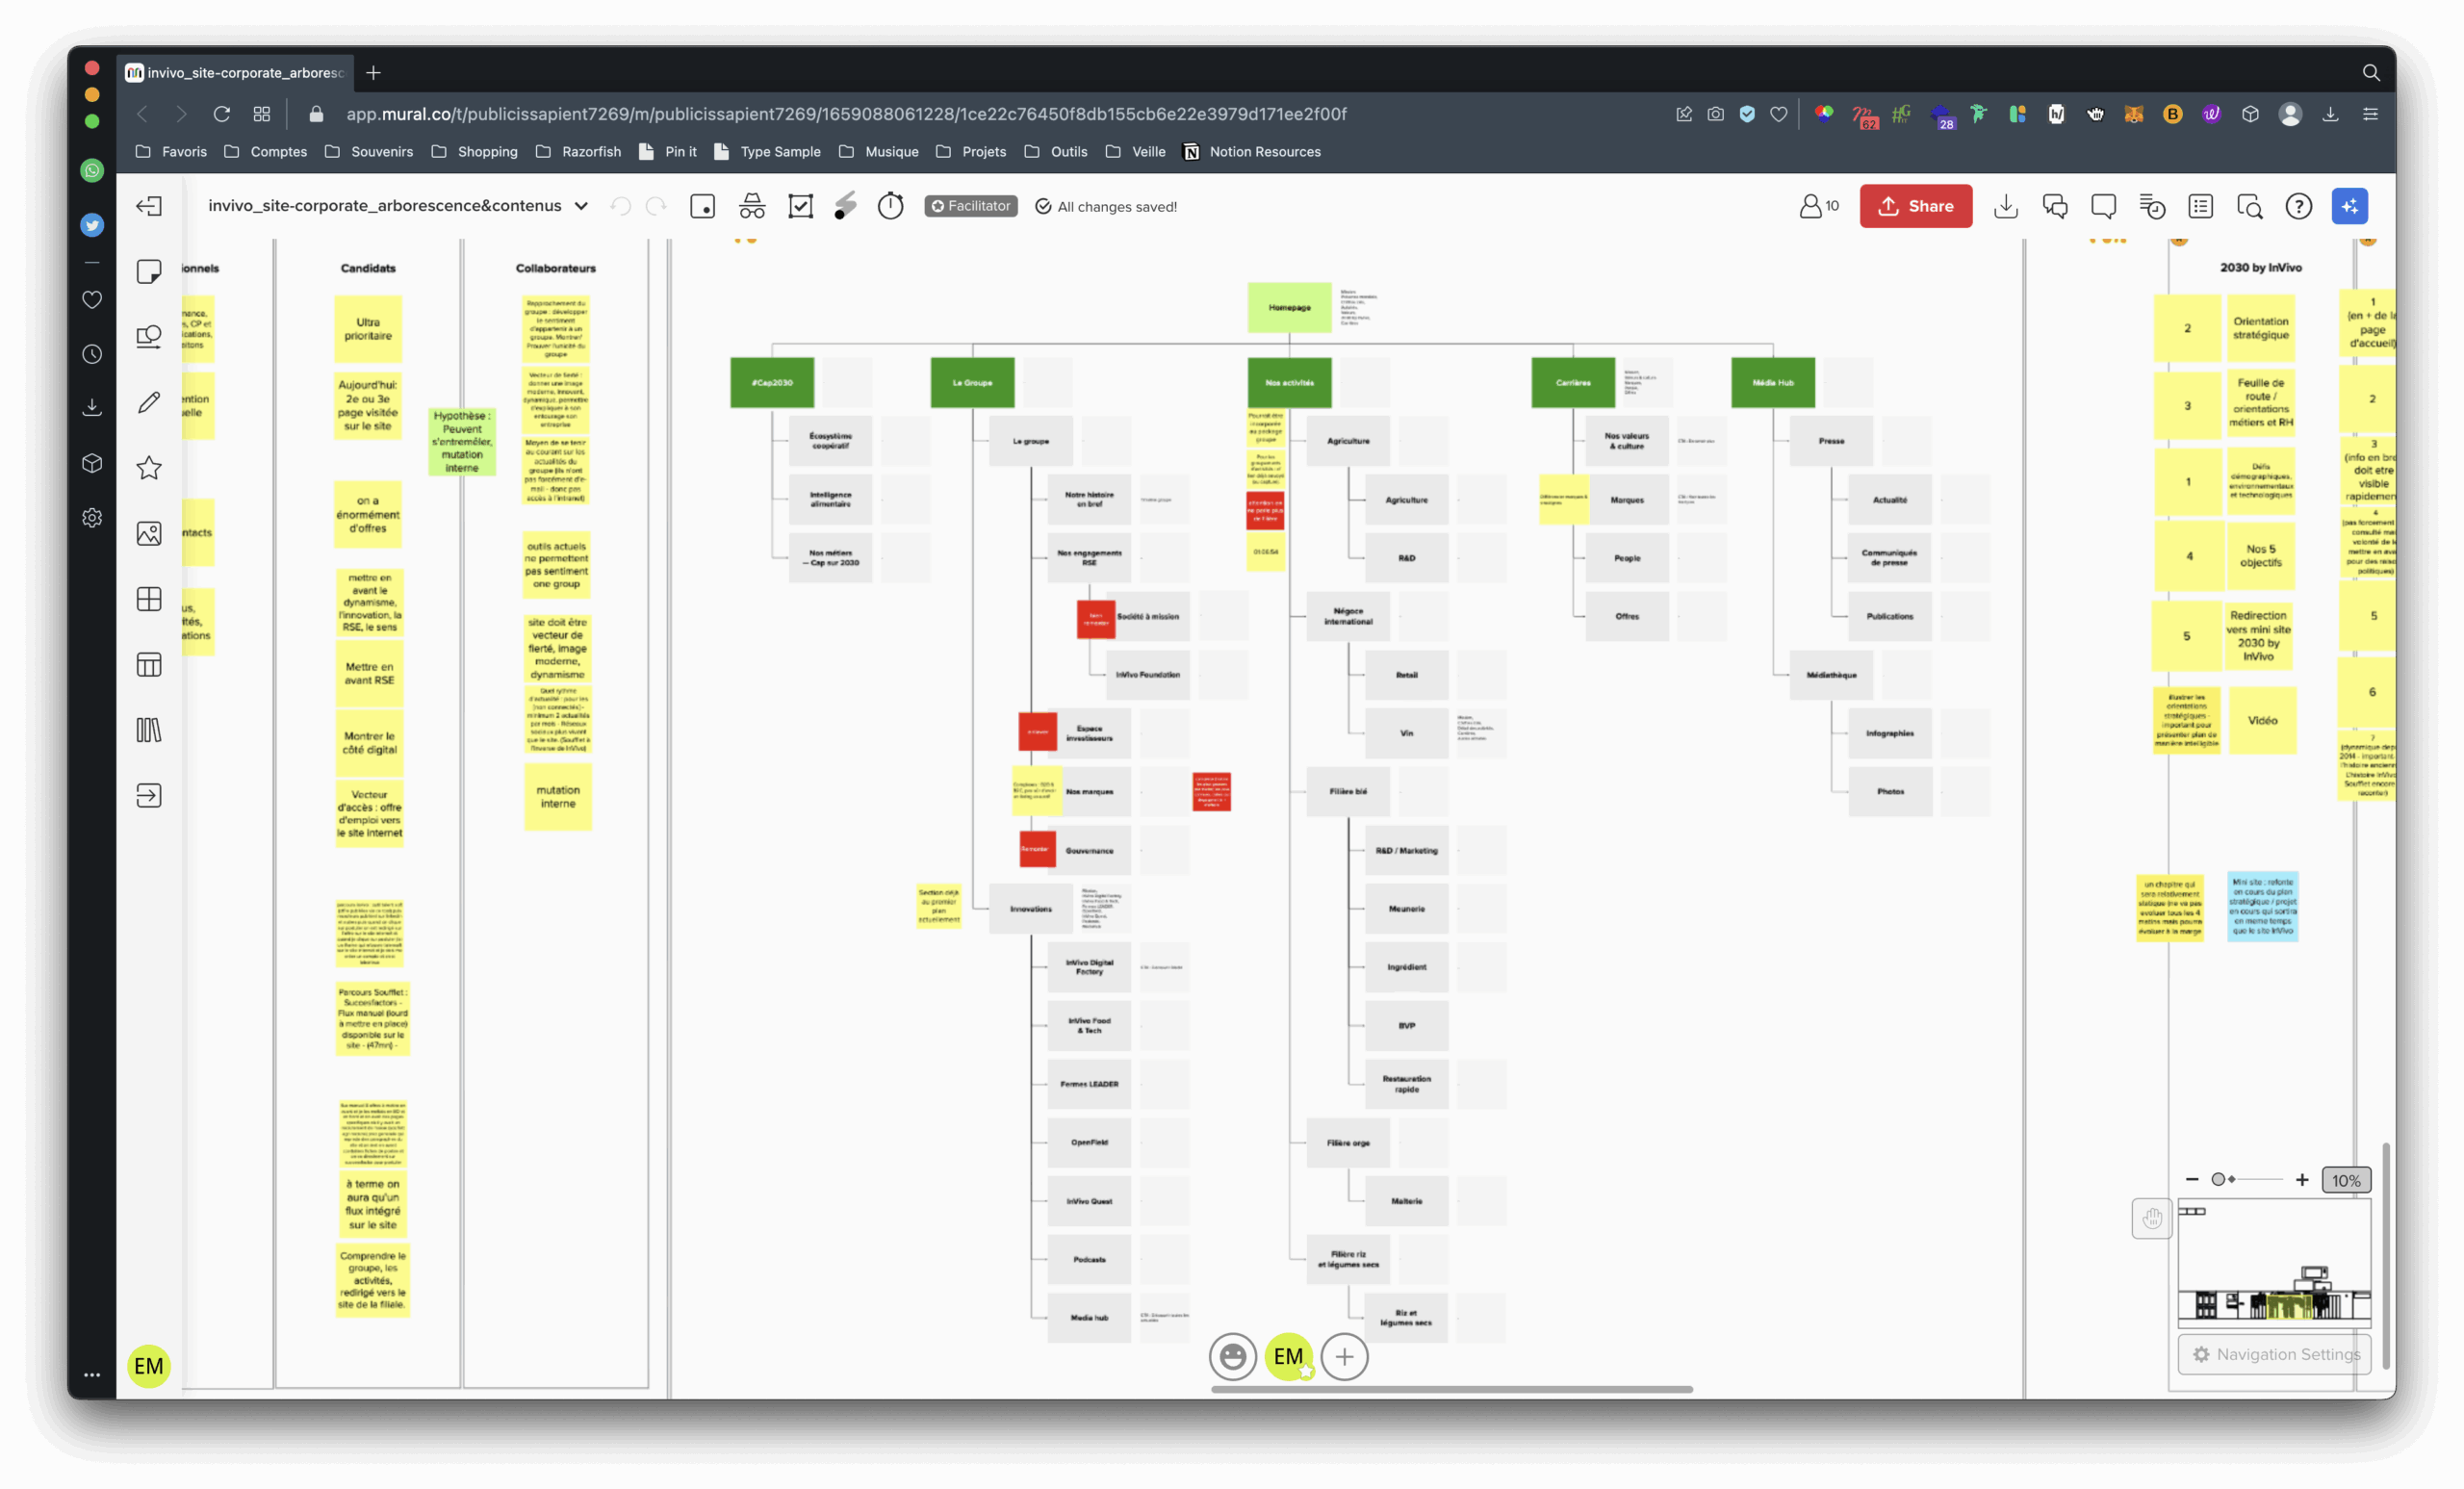Open the Twitter web panel in sidebar

pyautogui.click(x=92, y=225)
